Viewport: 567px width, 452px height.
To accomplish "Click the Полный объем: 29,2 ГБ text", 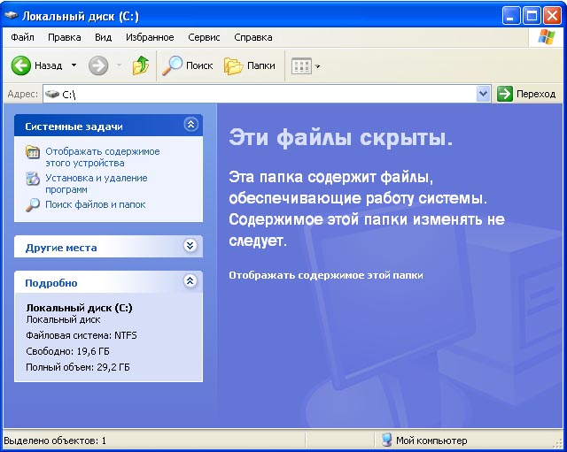I will (x=78, y=367).
